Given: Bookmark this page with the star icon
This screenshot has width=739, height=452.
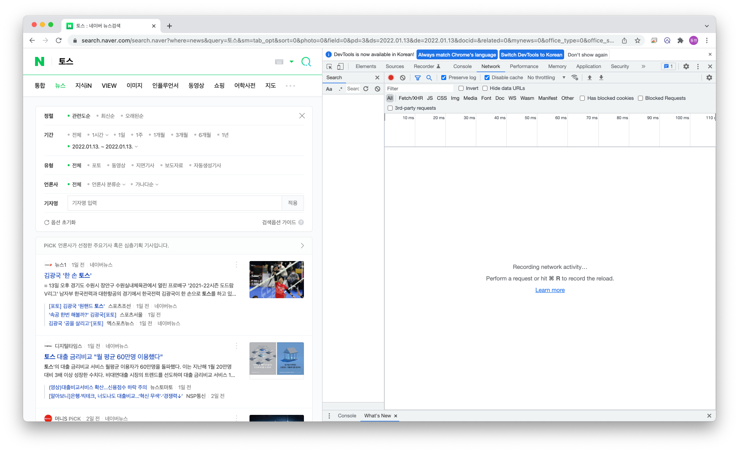Looking at the screenshot, I should click(x=638, y=40).
